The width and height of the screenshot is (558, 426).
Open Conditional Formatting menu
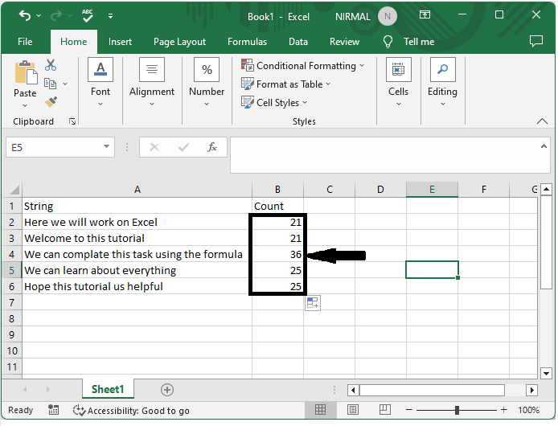[x=303, y=65]
